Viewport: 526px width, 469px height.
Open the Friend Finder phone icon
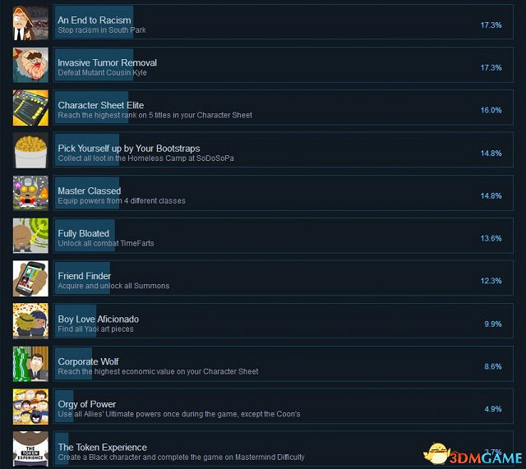click(x=30, y=278)
